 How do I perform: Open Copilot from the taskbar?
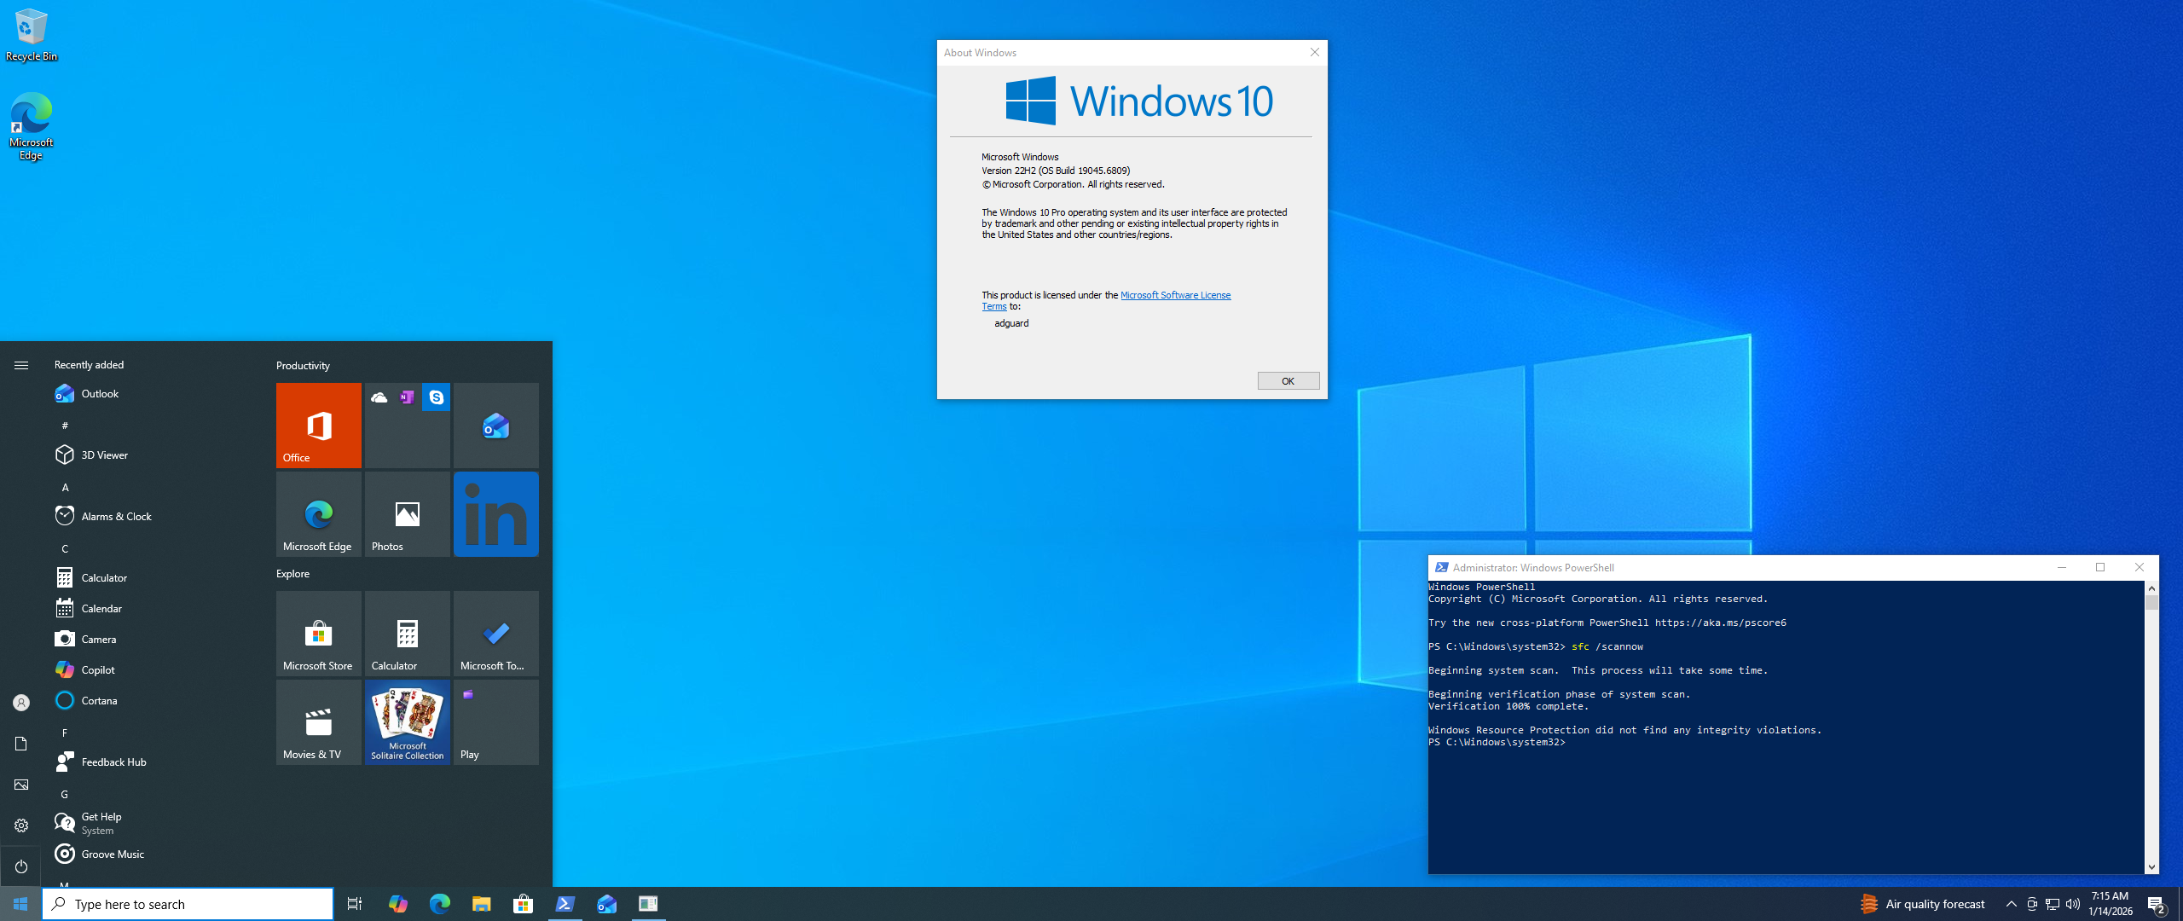pos(397,904)
